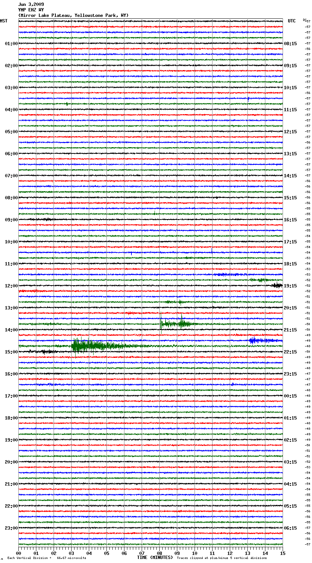
Task: Select the 17:00 MST time label
Action: point(11,396)
